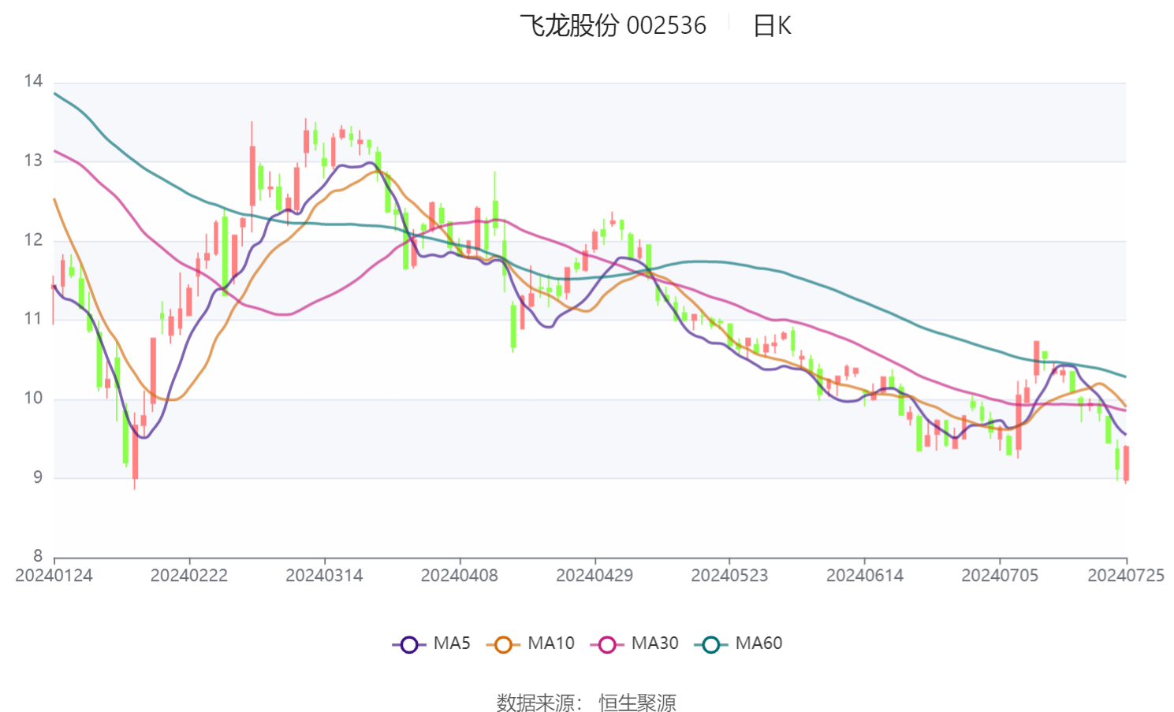Click the y-axis value 12
The height and width of the screenshot is (712, 1174).
click(x=33, y=240)
